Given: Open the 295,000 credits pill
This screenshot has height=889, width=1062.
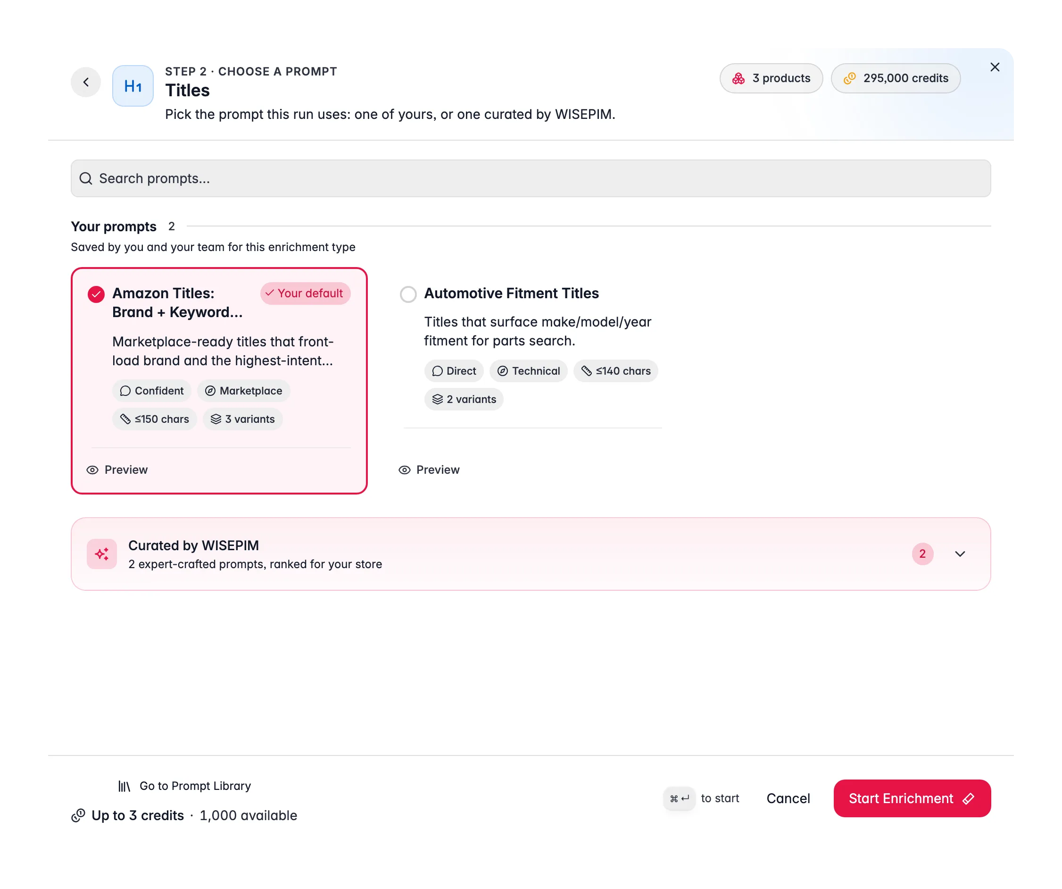Looking at the screenshot, I should (896, 78).
